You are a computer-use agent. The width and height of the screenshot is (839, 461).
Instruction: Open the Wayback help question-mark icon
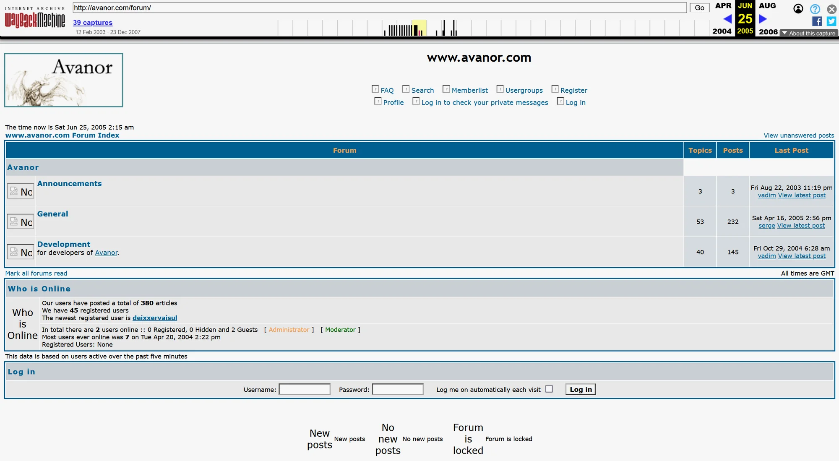coord(815,9)
